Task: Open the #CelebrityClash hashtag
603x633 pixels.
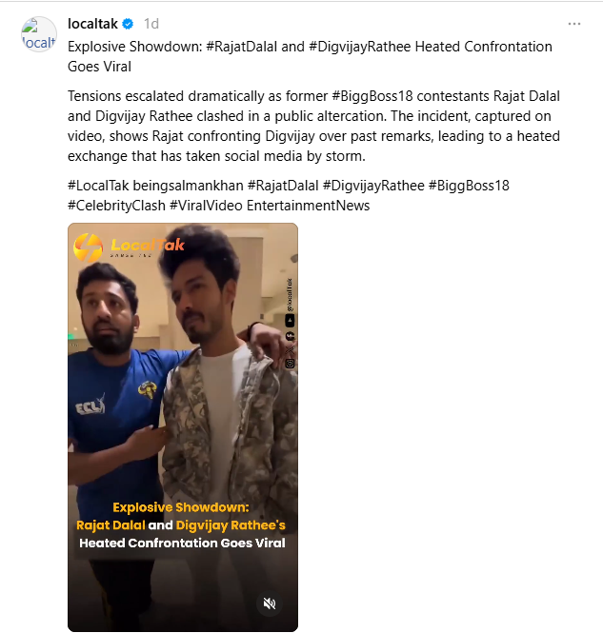Action: coord(117,206)
